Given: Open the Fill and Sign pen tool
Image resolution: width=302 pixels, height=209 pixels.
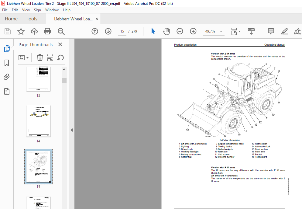Looking at the screenshot, I should 297,31.
